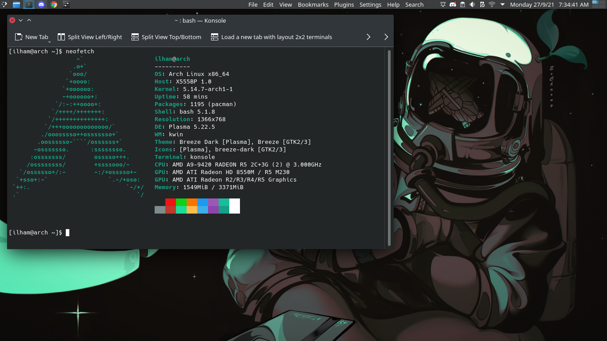Click the New Tab toolbar button
Image resolution: width=607 pixels, height=341 pixels.
32,37
